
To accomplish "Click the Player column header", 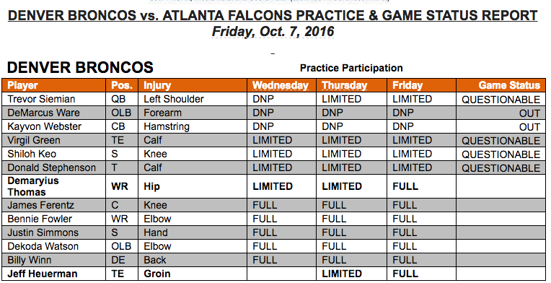I will [22, 85].
